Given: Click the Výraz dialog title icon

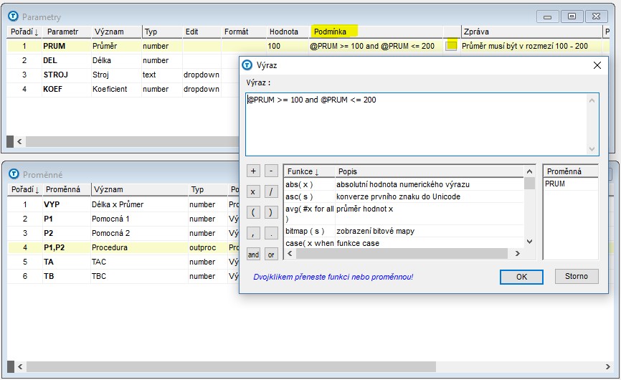Looking at the screenshot, I should (247, 65).
